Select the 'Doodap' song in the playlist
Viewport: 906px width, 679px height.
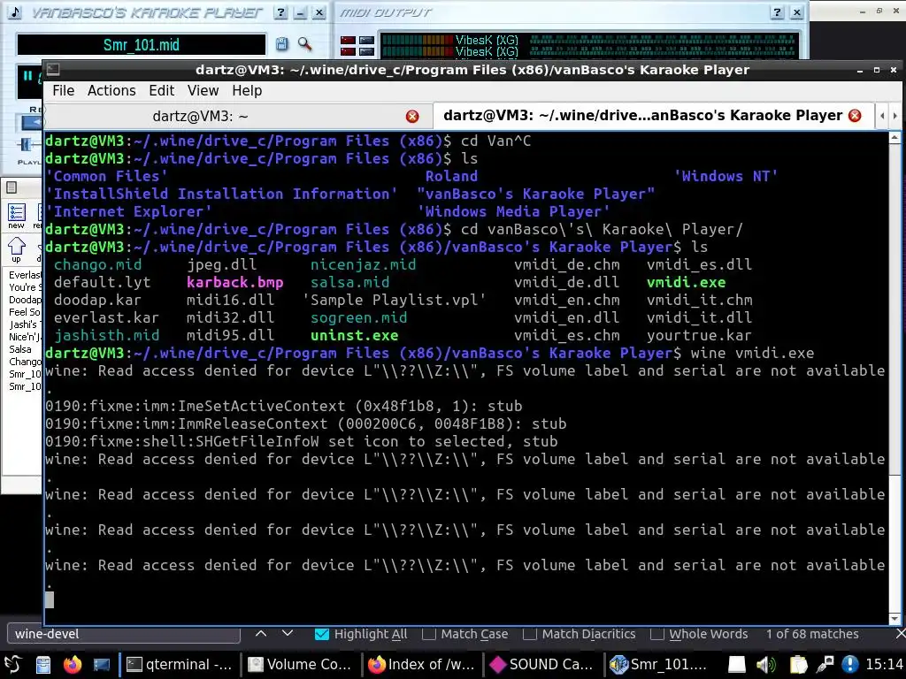[25, 300]
